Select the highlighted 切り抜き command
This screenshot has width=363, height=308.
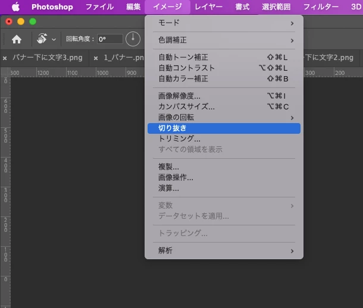coord(224,128)
